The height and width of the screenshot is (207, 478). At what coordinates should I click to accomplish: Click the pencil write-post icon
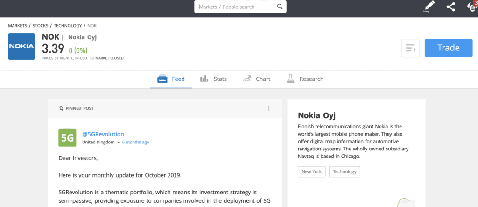tap(429, 7)
